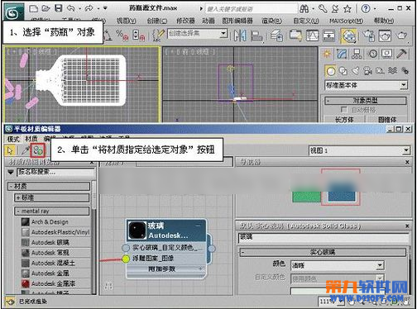Click the select arrow tool in material editor

coord(10,150)
